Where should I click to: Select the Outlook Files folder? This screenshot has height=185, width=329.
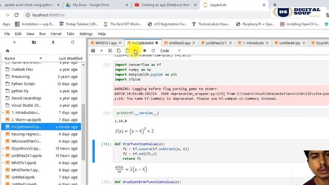(x=41, y=69)
